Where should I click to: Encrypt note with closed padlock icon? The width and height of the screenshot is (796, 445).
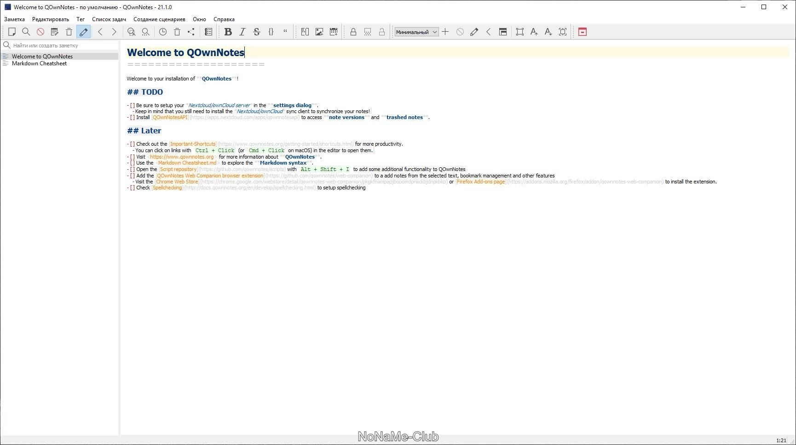(353, 32)
